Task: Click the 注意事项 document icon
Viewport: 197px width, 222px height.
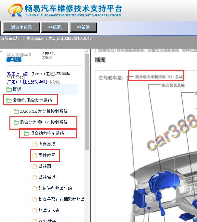Action: click(x=35, y=145)
